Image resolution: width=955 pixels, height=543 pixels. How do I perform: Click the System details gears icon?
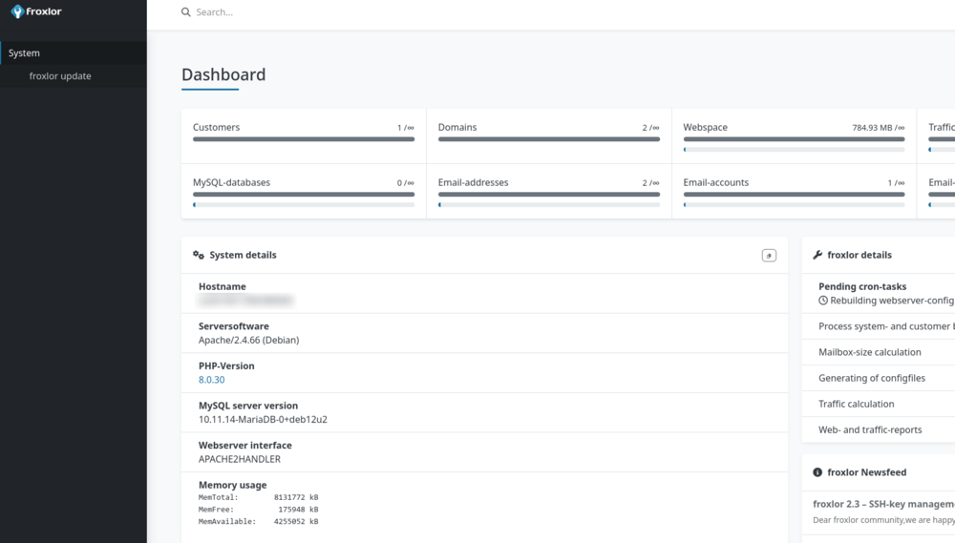[199, 255]
